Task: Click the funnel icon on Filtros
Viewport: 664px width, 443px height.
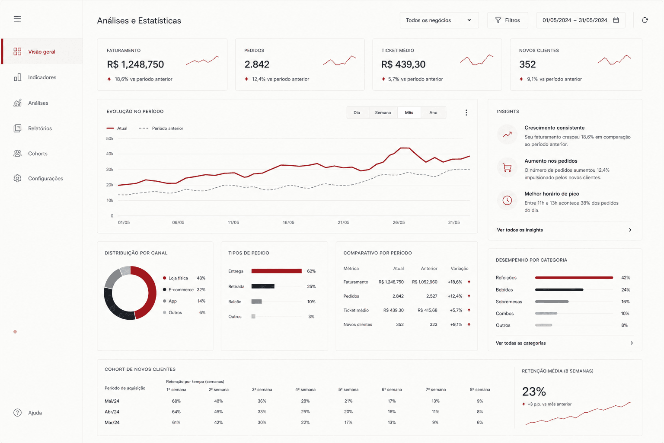Action: point(498,20)
